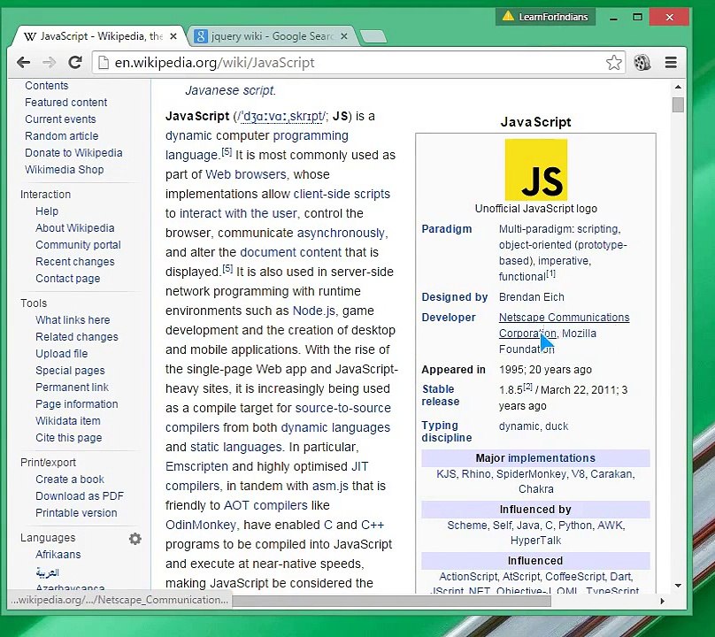Open the Special pages link
715x637 pixels.
pyautogui.click(x=70, y=371)
